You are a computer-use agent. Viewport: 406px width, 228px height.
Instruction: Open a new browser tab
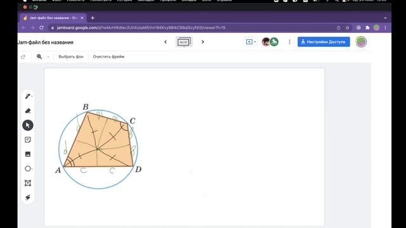tap(93, 18)
